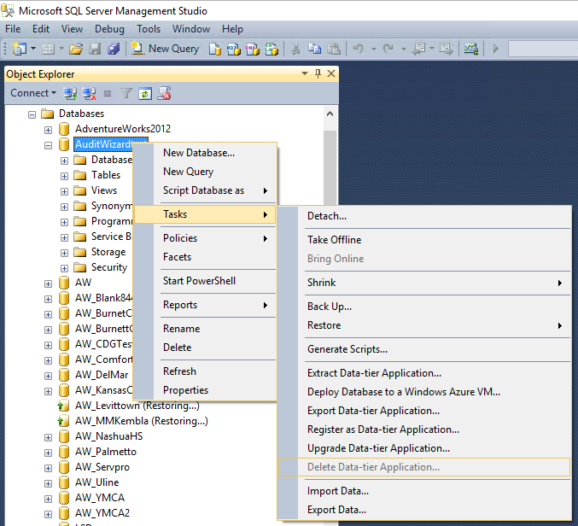Expand the Security folder
The width and height of the screenshot is (578, 526).
pyautogui.click(x=64, y=268)
